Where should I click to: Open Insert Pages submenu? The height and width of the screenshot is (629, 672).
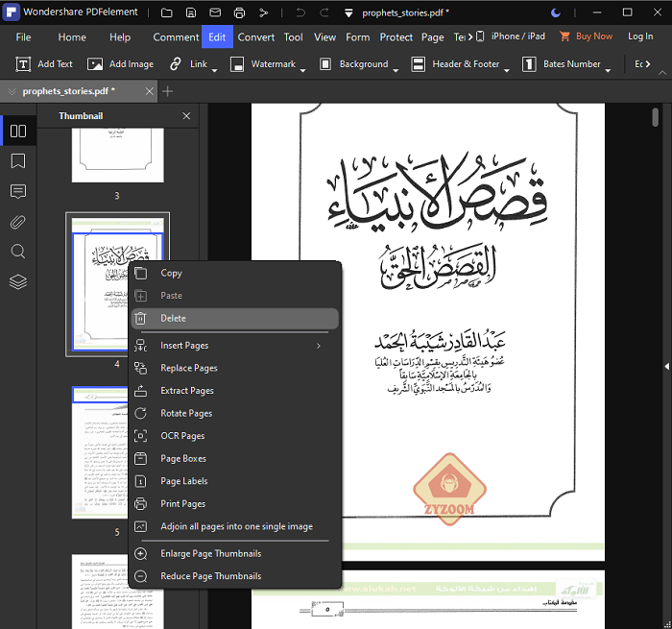pos(235,346)
